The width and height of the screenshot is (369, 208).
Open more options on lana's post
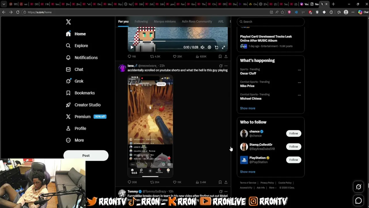pos(226,66)
